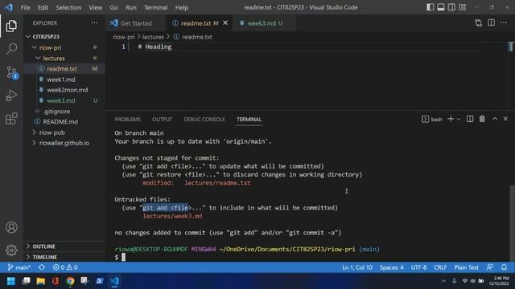This screenshot has height=289, width=515.
Task: Launch a new terminal with plus icon
Action: coord(451,119)
